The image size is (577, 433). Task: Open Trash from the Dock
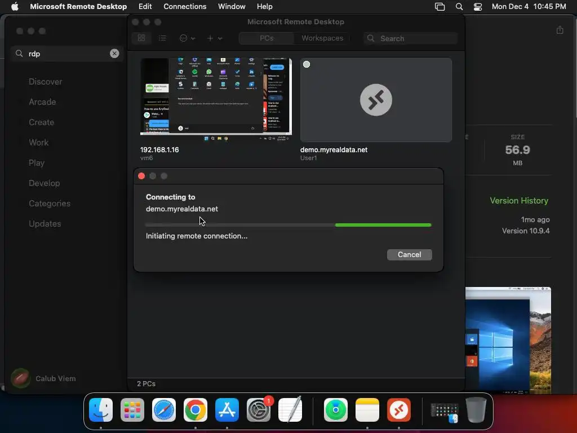point(476,410)
